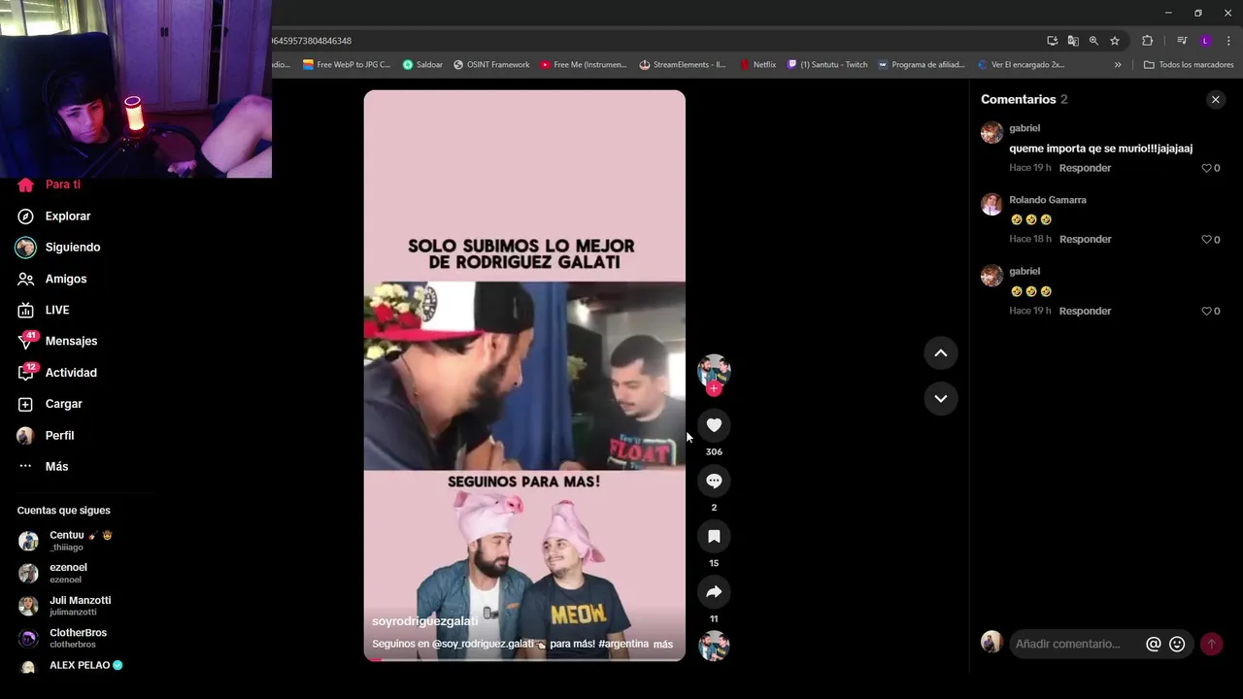1243x699 pixels.
Task: Open gabriel's avatar on first comment
Action: pyautogui.click(x=991, y=133)
